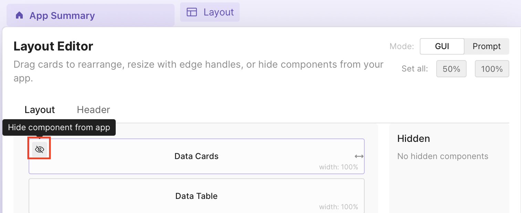Select the Data Table component card
The image size is (521, 213).
pos(196,196)
